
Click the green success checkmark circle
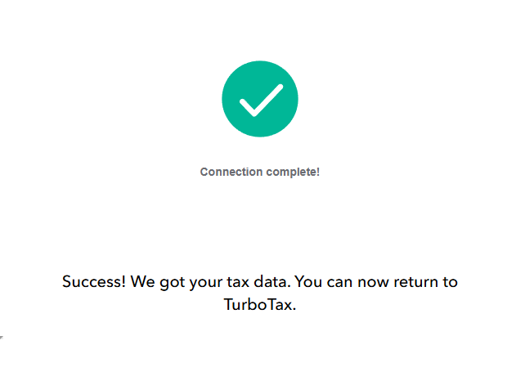[260, 99]
